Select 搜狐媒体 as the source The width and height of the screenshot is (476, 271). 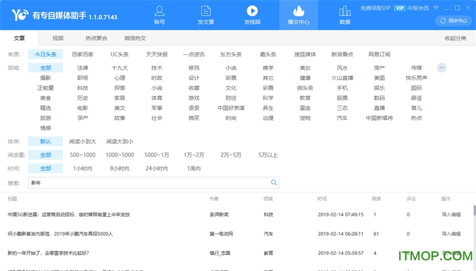305,54
